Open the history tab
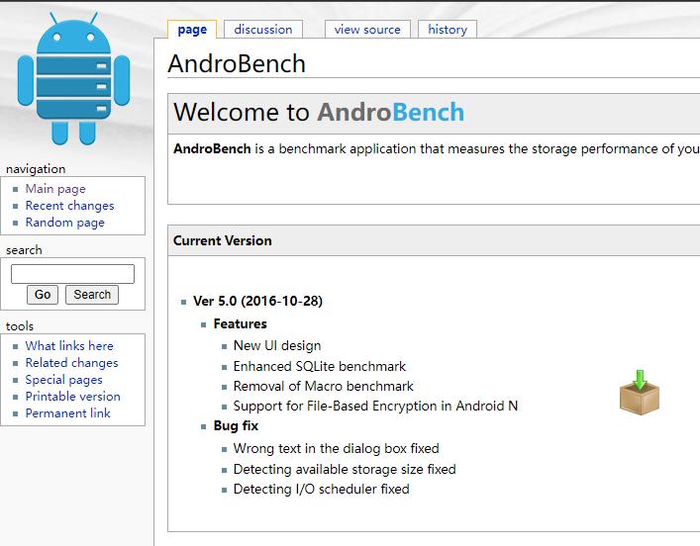The height and width of the screenshot is (546, 700). coord(448,30)
